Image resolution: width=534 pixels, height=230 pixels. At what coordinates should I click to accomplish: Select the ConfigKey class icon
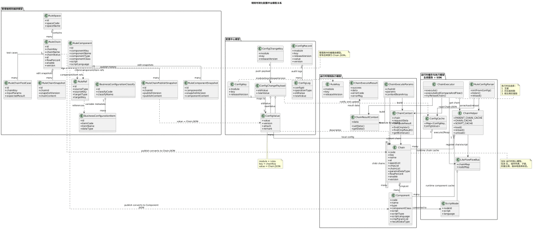point(231,84)
